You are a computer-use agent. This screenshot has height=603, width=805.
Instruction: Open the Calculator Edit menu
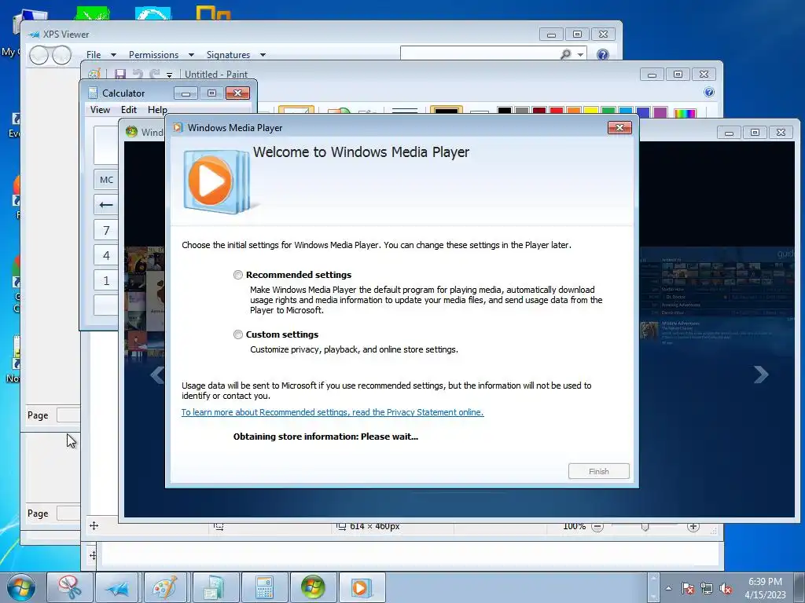coord(128,110)
